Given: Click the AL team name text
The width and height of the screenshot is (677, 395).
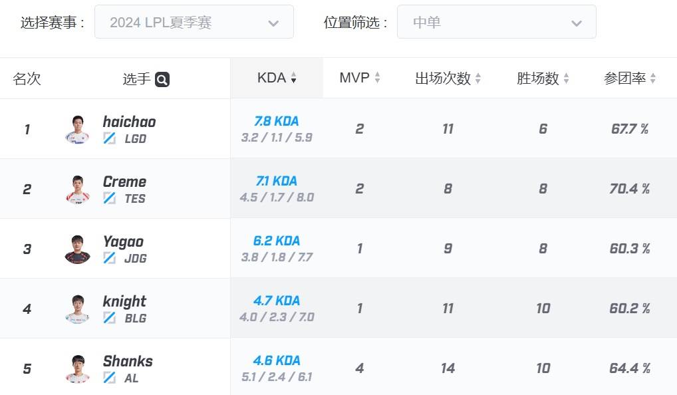Looking at the screenshot, I should click(x=131, y=378).
